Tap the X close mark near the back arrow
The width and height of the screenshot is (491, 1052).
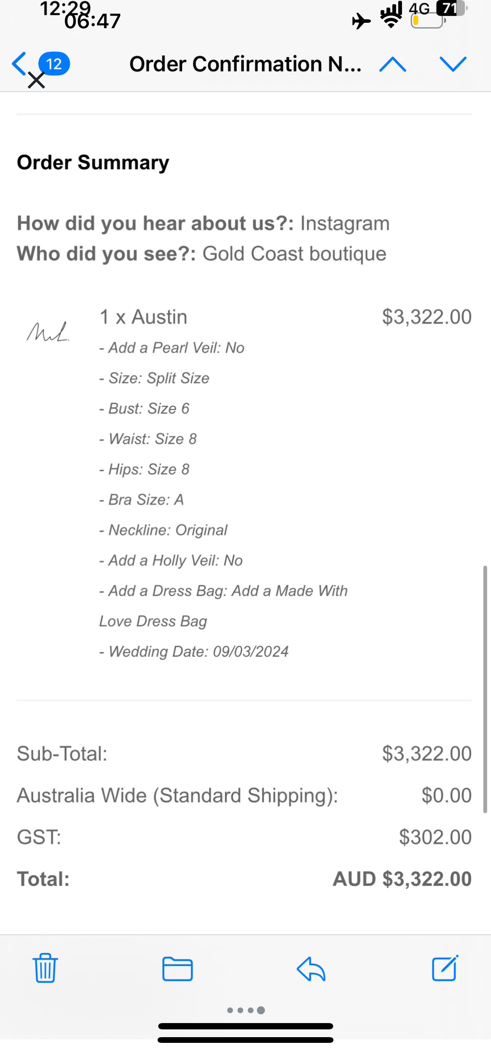coord(37,80)
